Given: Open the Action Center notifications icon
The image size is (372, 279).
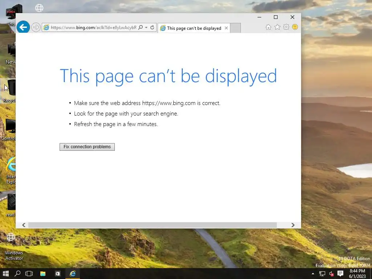Looking at the screenshot, I should (x=340, y=274).
